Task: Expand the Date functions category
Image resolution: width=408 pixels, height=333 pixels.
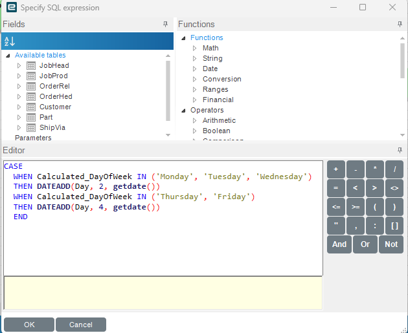Action: coord(194,69)
